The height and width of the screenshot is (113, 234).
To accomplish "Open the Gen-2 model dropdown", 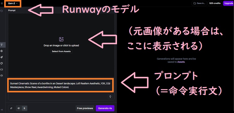I will (13, 3).
